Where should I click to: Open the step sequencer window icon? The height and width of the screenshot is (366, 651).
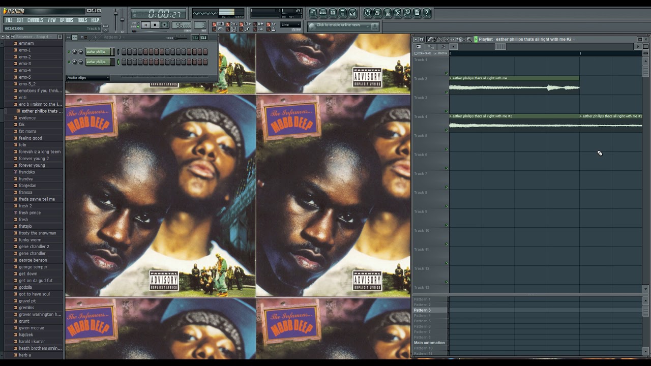point(323,13)
